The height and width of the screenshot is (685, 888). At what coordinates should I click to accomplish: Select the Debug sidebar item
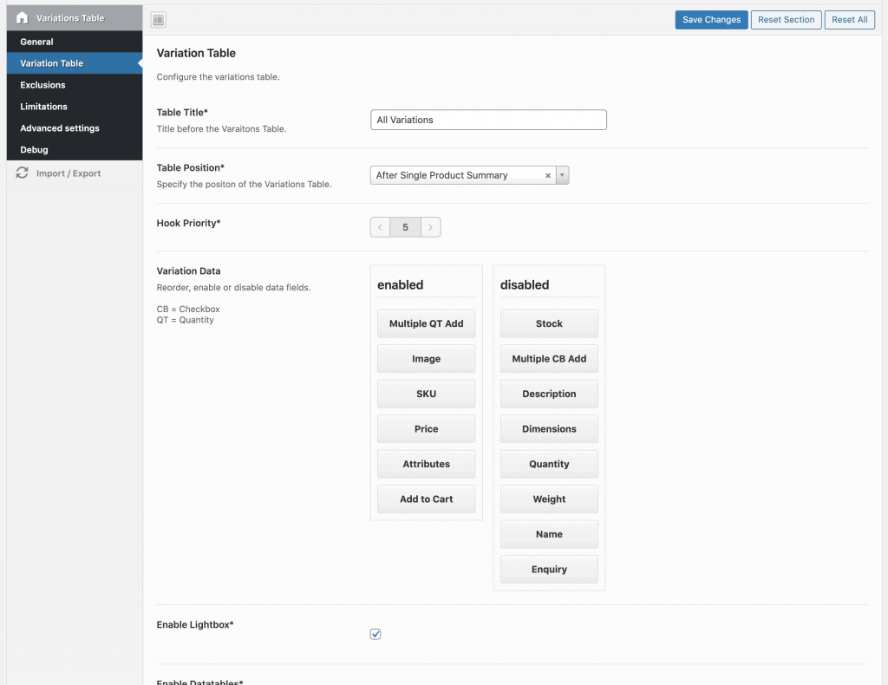tap(34, 150)
